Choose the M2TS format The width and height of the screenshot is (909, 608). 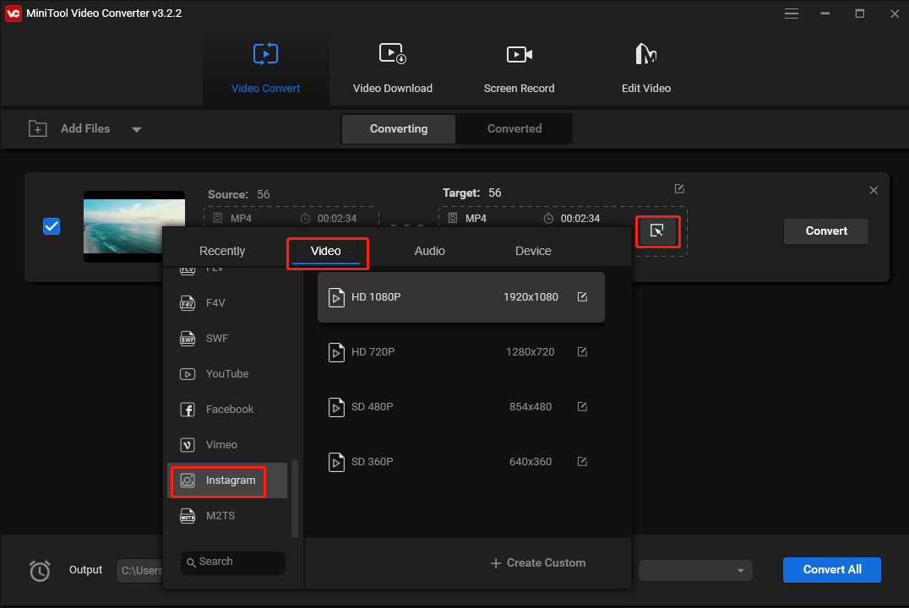tap(227, 515)
